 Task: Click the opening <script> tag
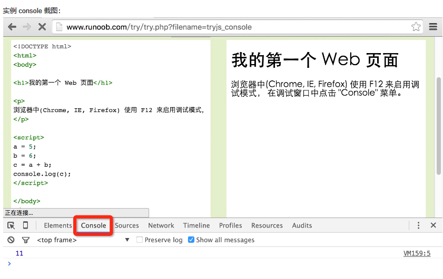(x=28, y=138)
